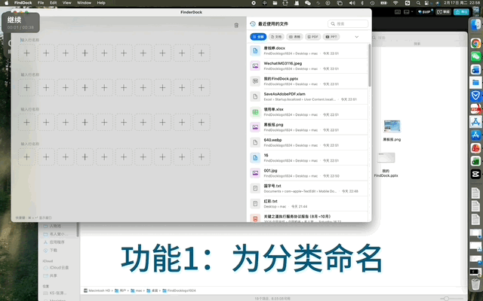Open Chrome from the Dock

[x=475, y=44]
